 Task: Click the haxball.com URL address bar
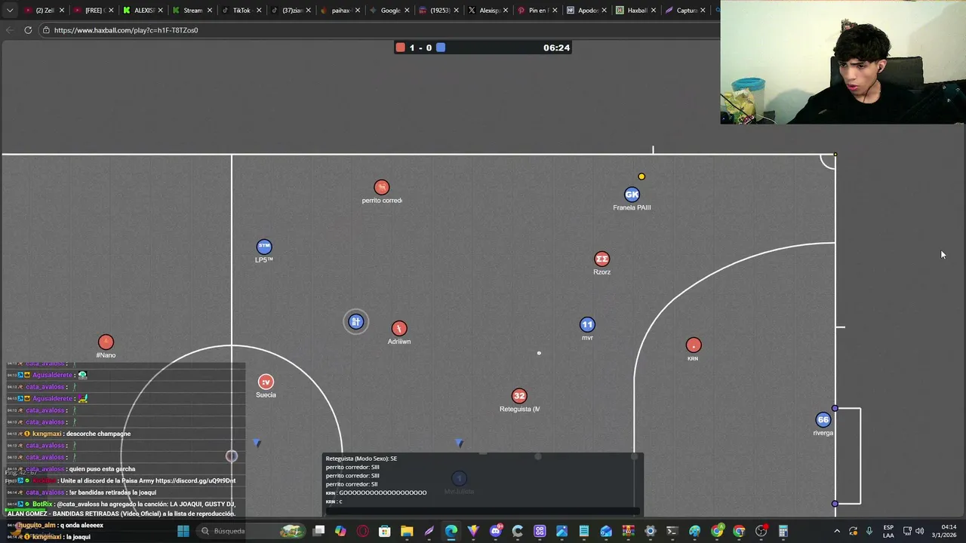[x=377, y=30]
